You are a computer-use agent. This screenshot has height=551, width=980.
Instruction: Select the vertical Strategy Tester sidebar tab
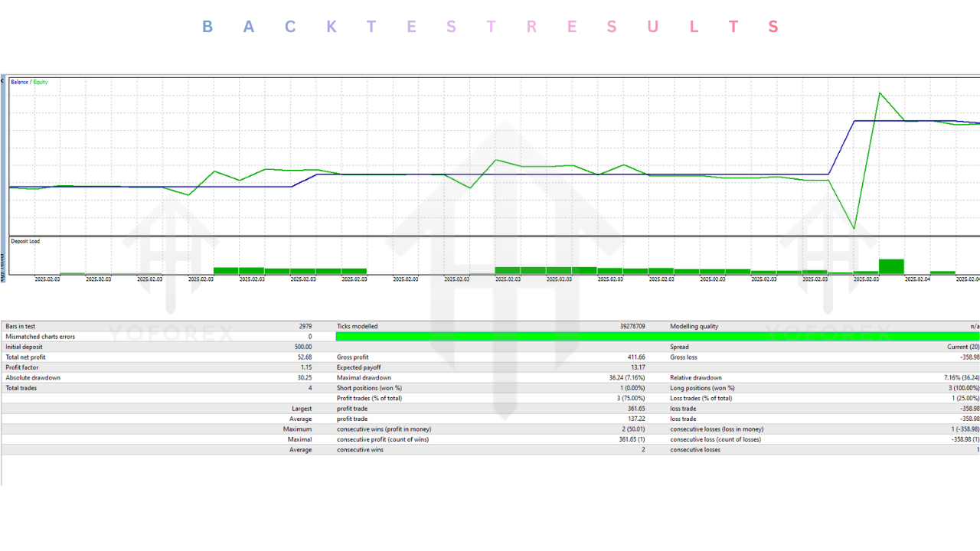coord(3,268)
